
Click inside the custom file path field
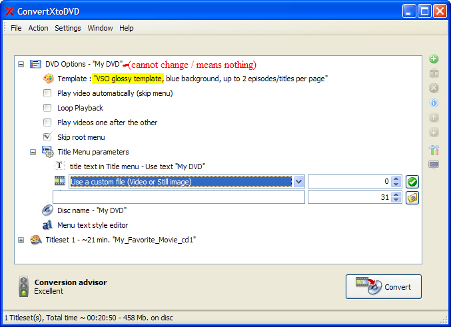pos(179,197)
